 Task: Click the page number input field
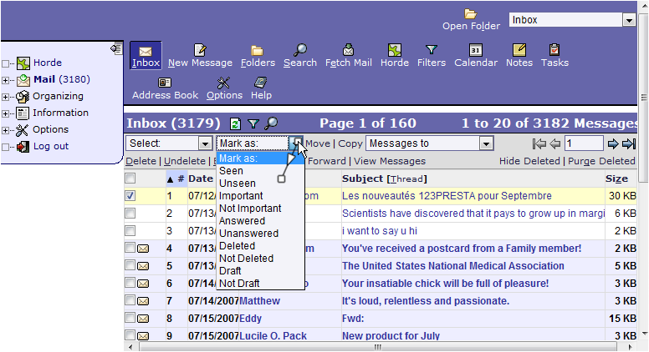click(x=583, y=143)
